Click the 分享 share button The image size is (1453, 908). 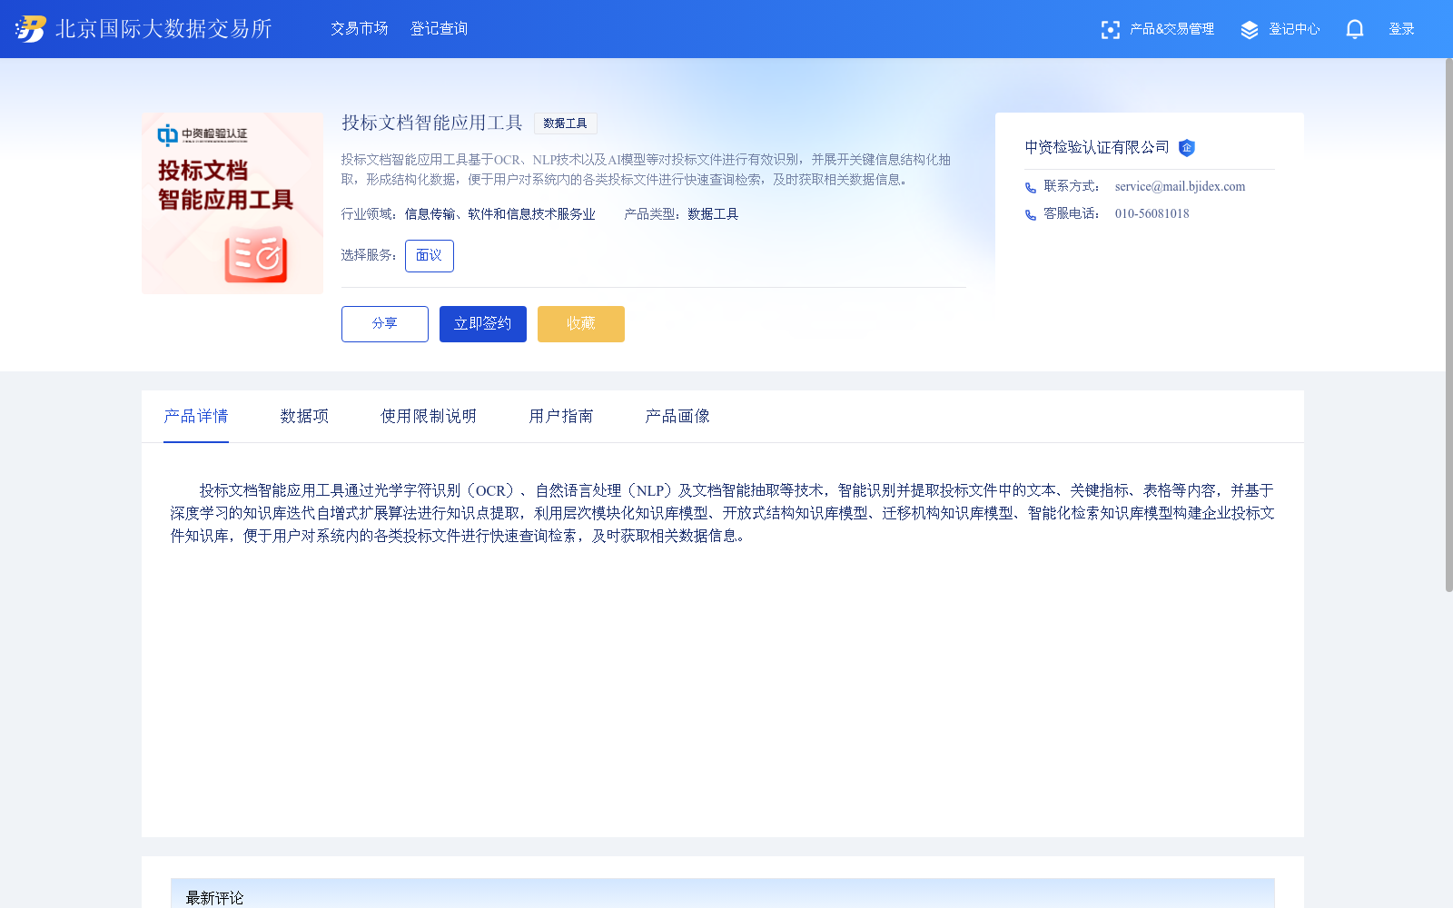tap(385, 324)
